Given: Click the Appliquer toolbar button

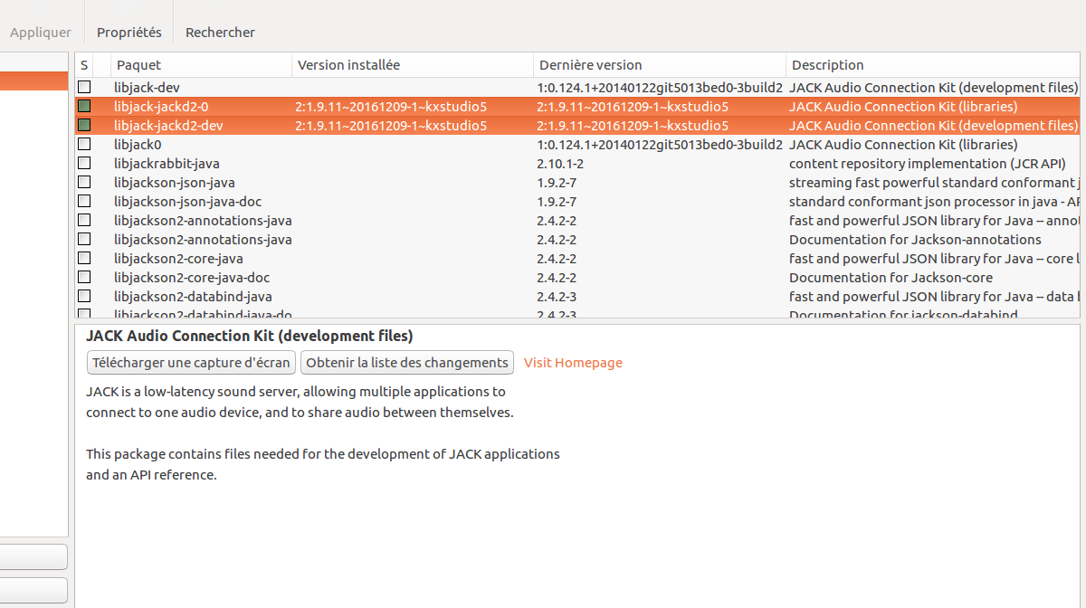Looking at the screenshot, I should point(41,33).
